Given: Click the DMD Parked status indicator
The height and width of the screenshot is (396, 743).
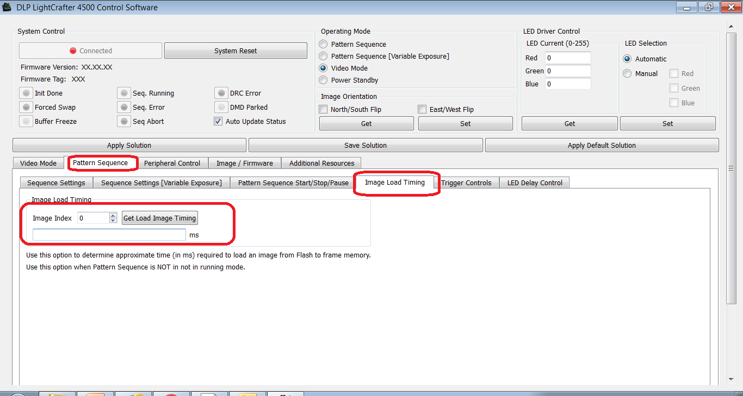Looking at the screenshot, I should click(x=221, y=107).
